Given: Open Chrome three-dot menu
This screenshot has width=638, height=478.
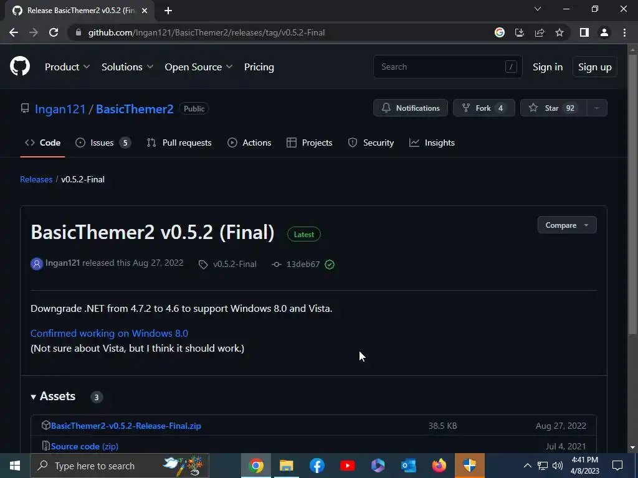Looking at the screenshot, I should tap(624, 32).
